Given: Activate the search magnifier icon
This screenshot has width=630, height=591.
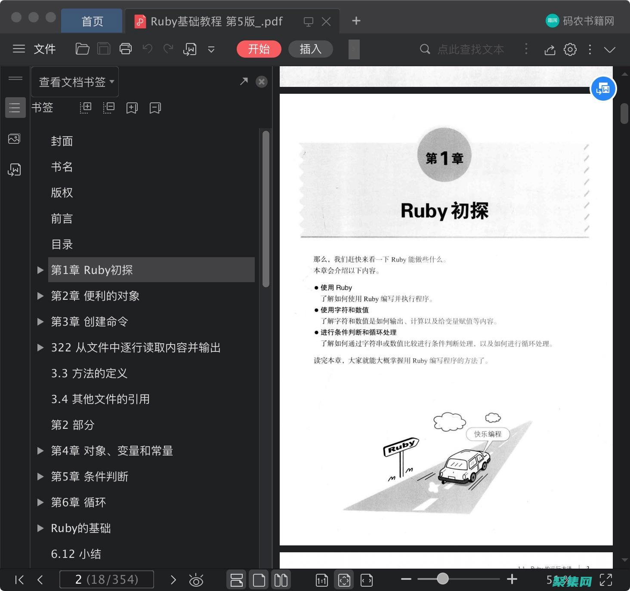Looking at the screenshot, I should tap(425, 49).
